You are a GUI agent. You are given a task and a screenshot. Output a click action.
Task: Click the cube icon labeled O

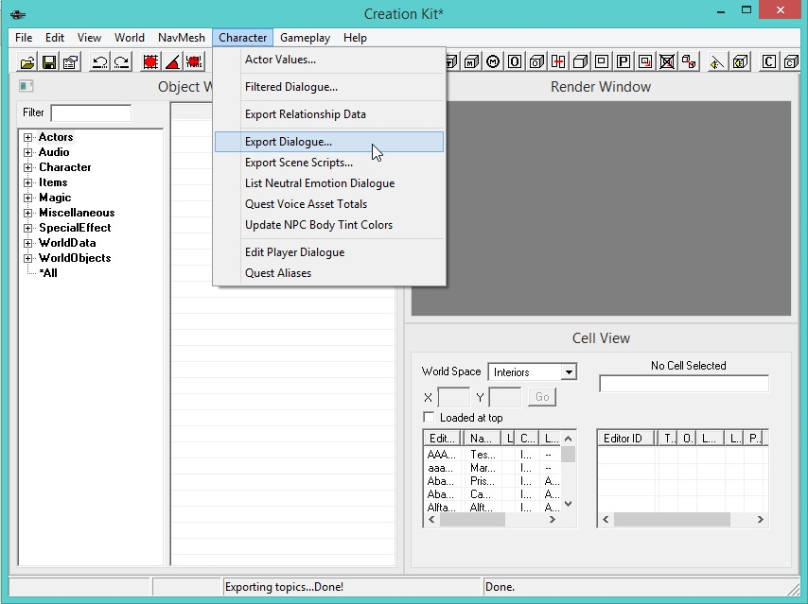click(536, 62)
